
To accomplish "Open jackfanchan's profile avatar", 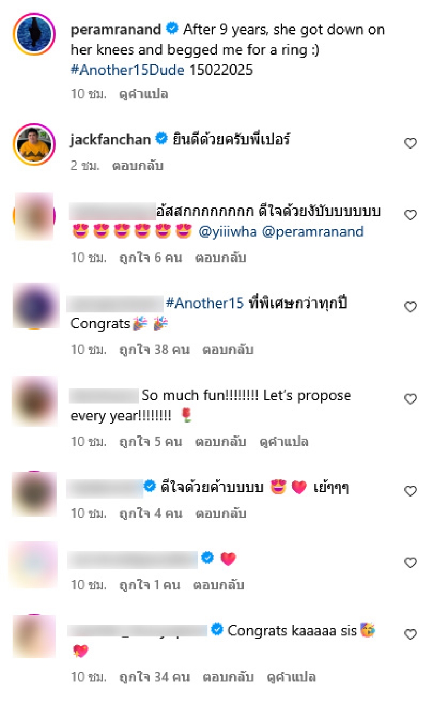I will click(x=35, y=144).
